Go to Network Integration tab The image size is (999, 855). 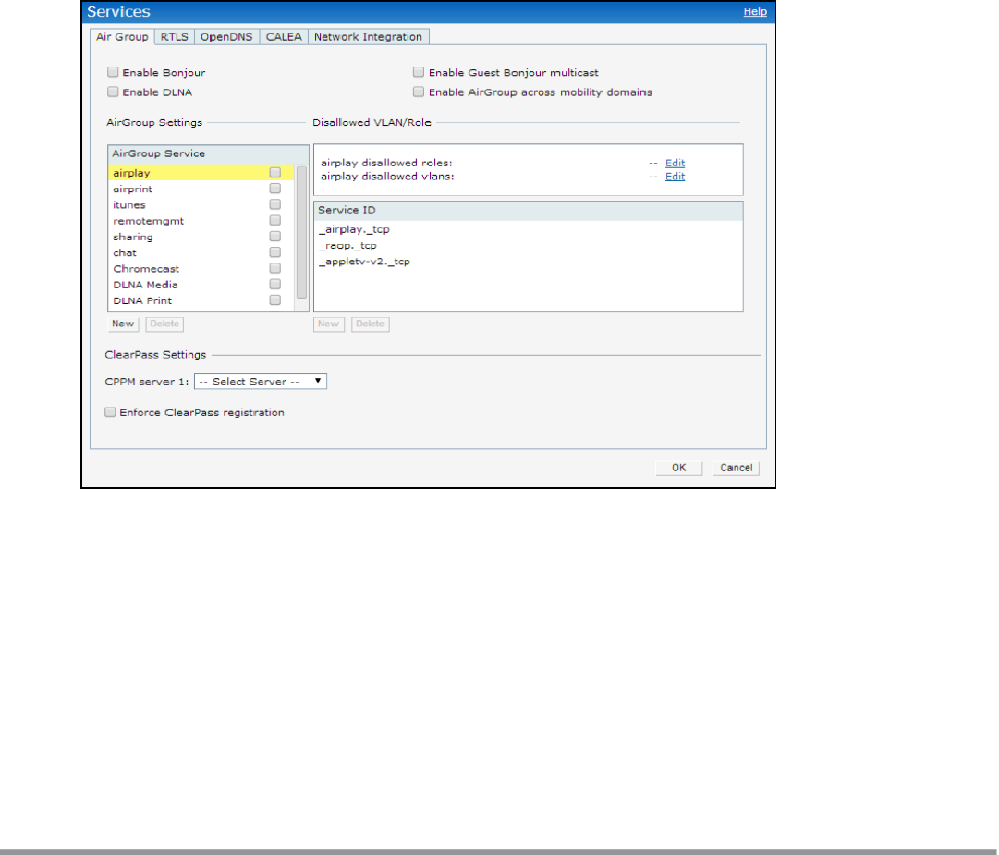[x=368, y=37]
